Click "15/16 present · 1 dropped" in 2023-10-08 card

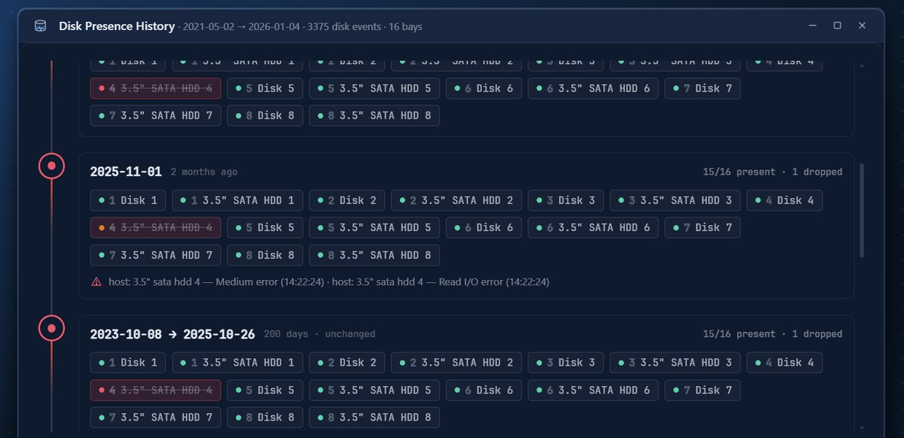coord(772,334)
